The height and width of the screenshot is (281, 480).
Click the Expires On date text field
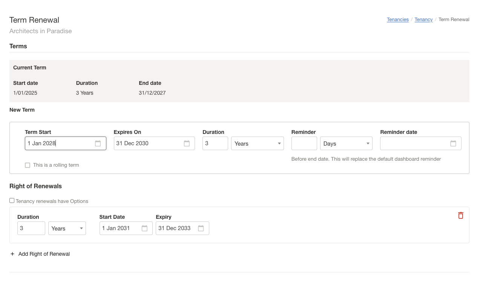147,143
